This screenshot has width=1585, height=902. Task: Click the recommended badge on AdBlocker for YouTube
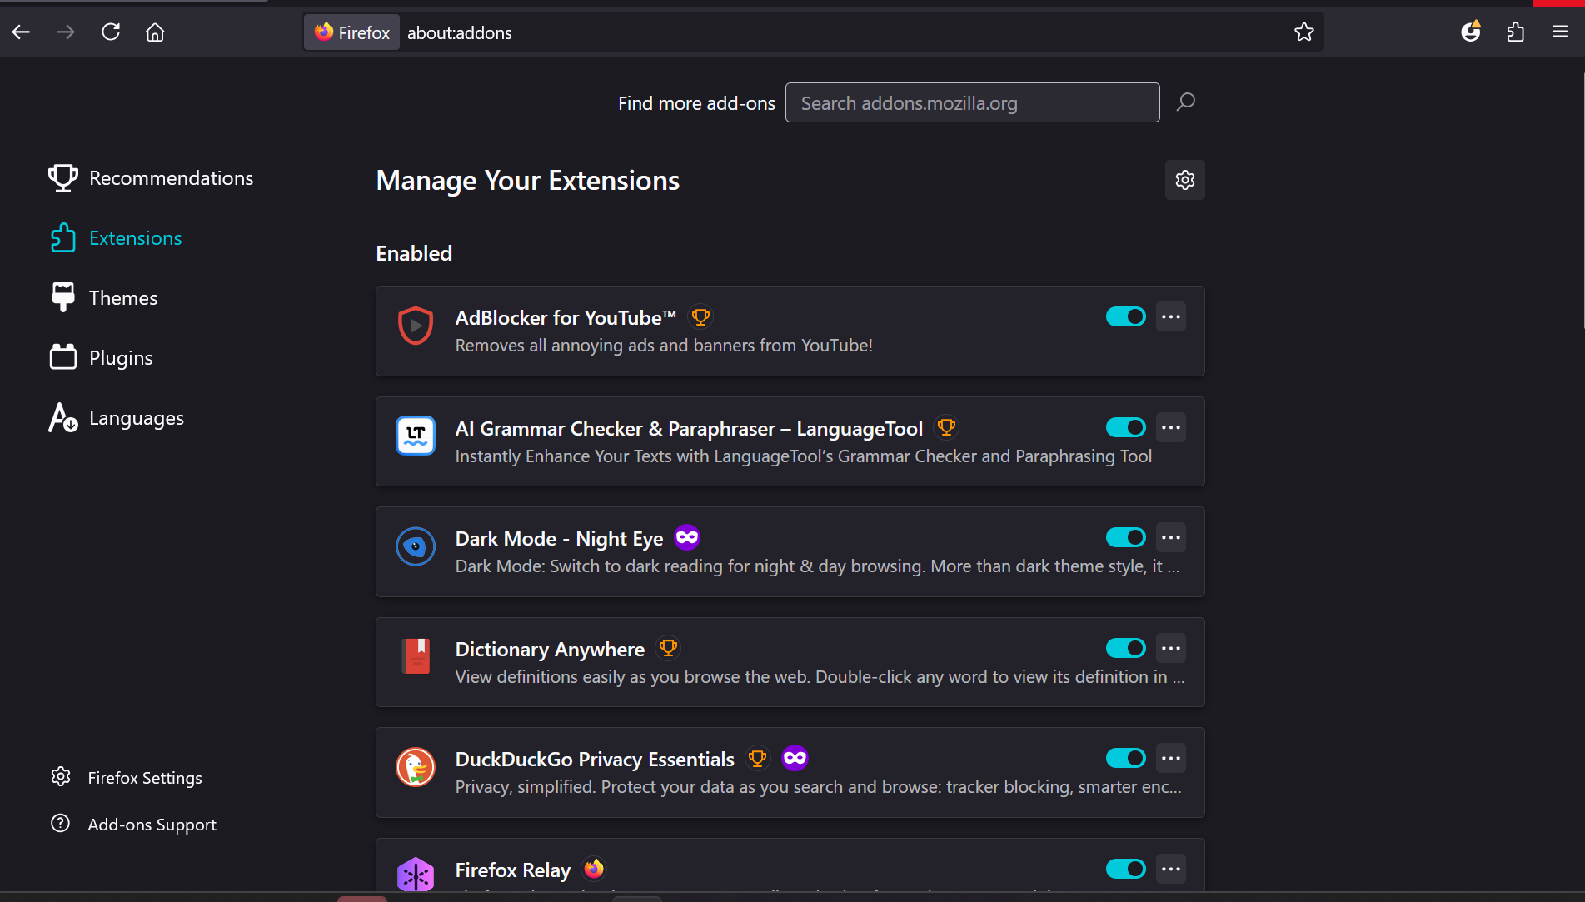tap(700, 317)
